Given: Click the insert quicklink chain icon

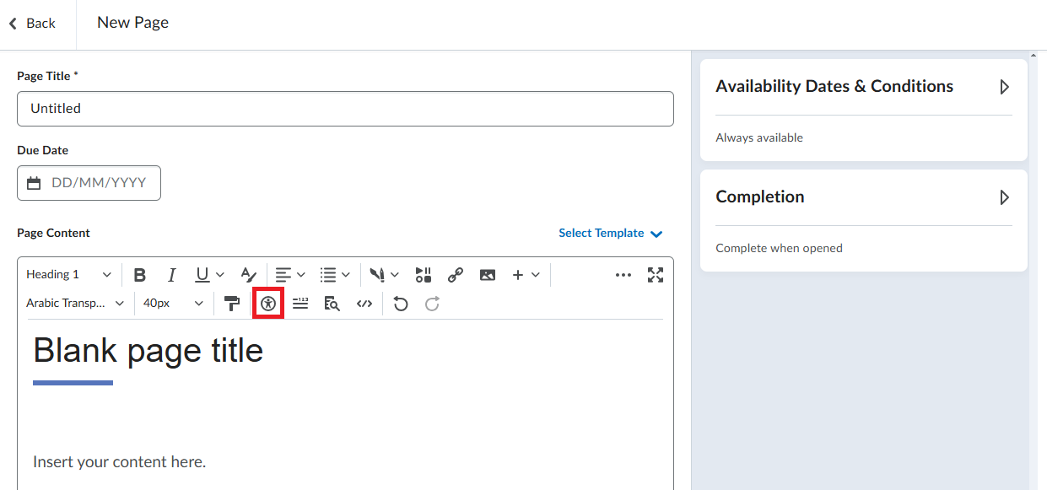Looking at the screenshot, I should point(456,275).
